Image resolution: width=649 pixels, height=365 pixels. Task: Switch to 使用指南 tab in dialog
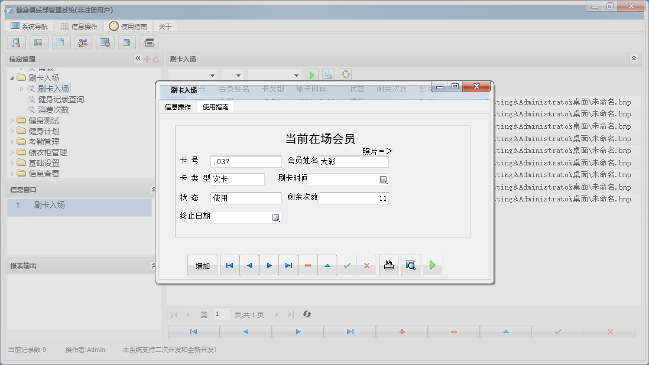[216, 107]
